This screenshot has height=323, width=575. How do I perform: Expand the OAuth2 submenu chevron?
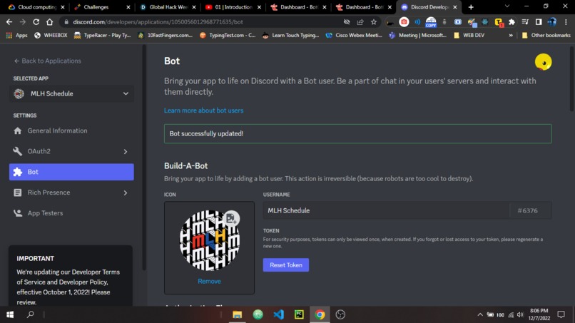pyautogui.click(x=126, y=151)
